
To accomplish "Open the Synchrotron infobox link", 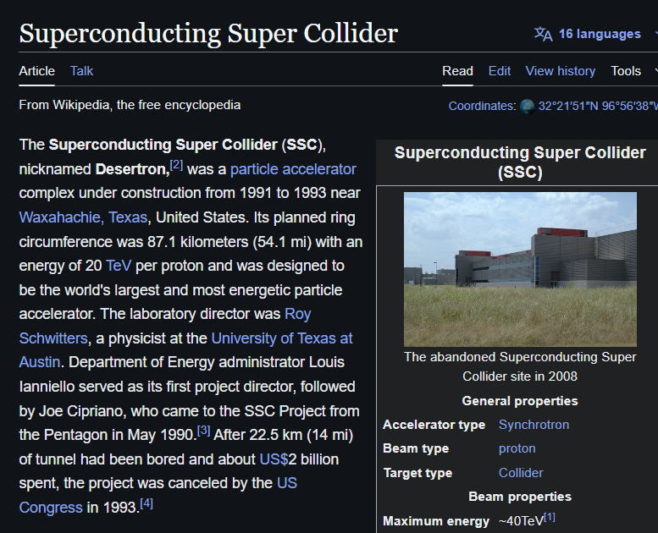I will click(534, 425).
